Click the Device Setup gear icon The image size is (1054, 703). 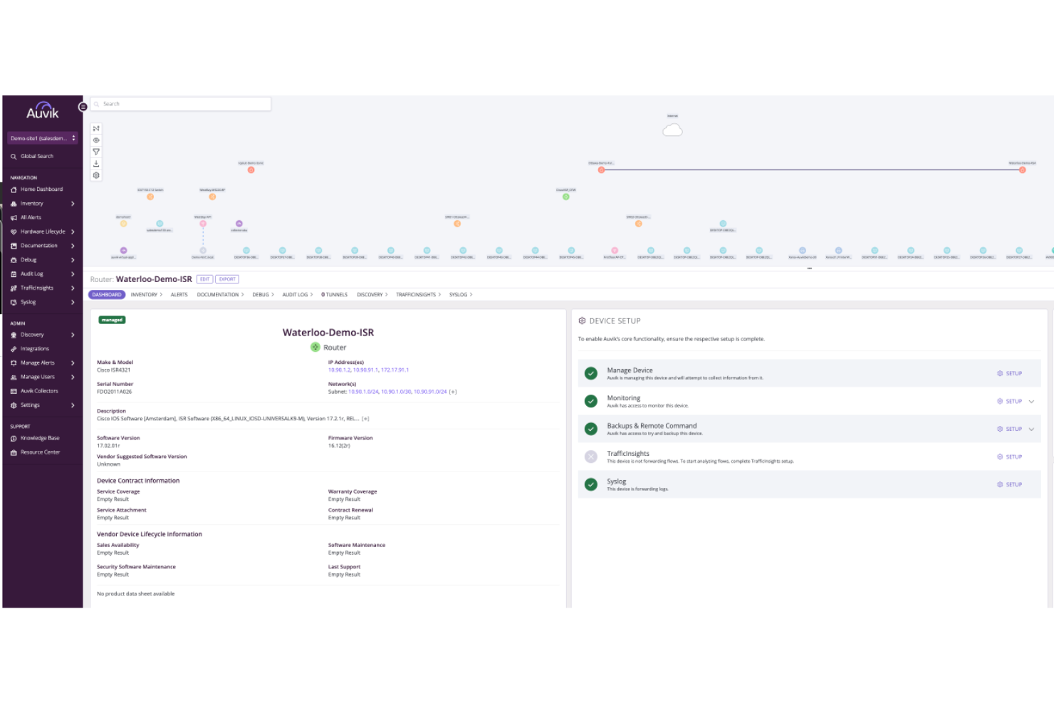pos(583,321)
